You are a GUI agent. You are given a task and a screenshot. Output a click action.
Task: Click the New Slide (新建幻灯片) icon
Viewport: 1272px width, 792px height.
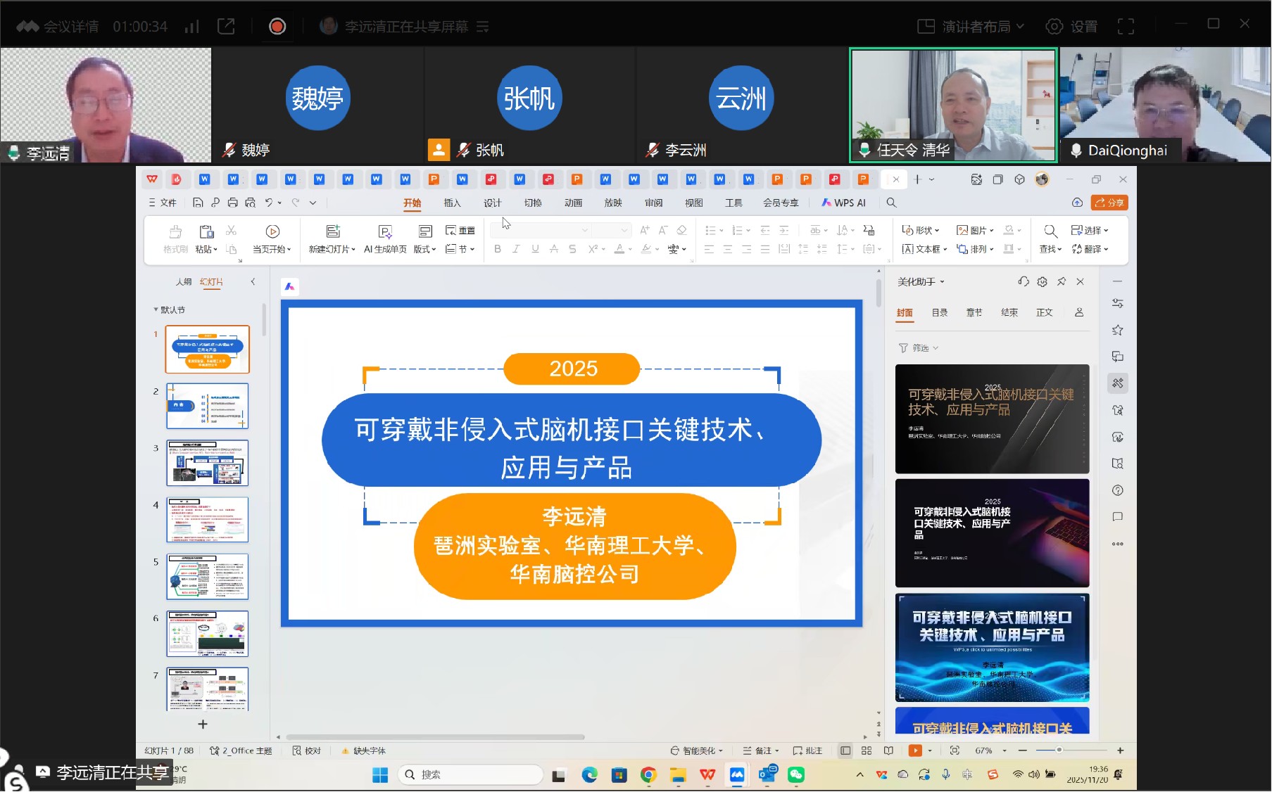coord(332,231)
